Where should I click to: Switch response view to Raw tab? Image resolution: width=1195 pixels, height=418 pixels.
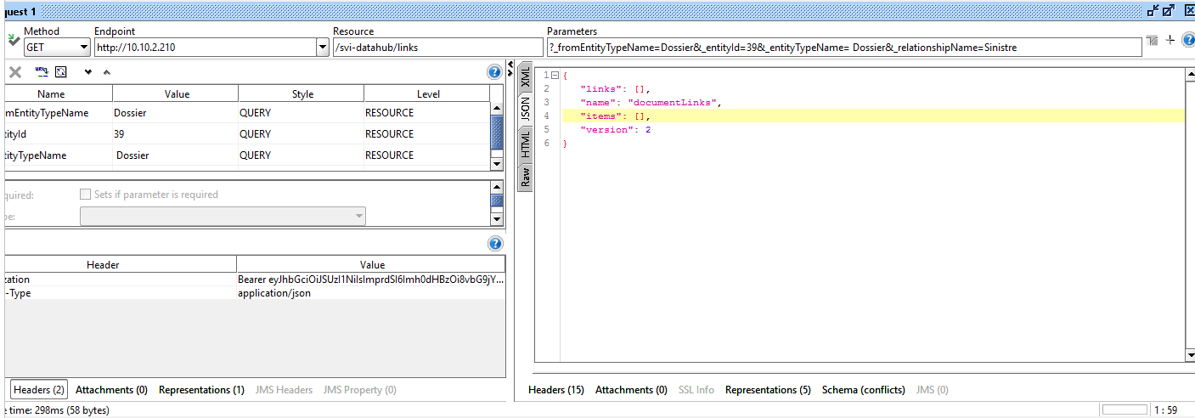pos(525,178)
